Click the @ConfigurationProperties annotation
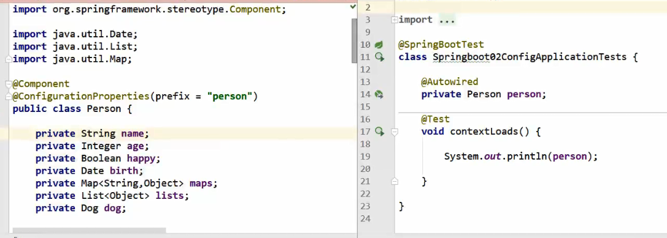667x238 pixels. (81, 96)
